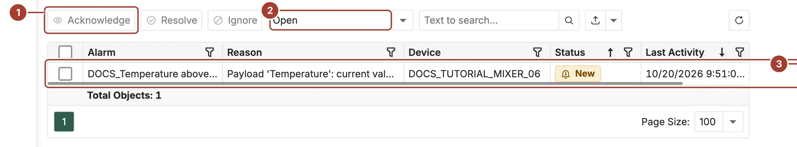Toggle the select-all header checkbox
Image resolution: width=797 pixels, height=147 pixels.
coord(65,52)
